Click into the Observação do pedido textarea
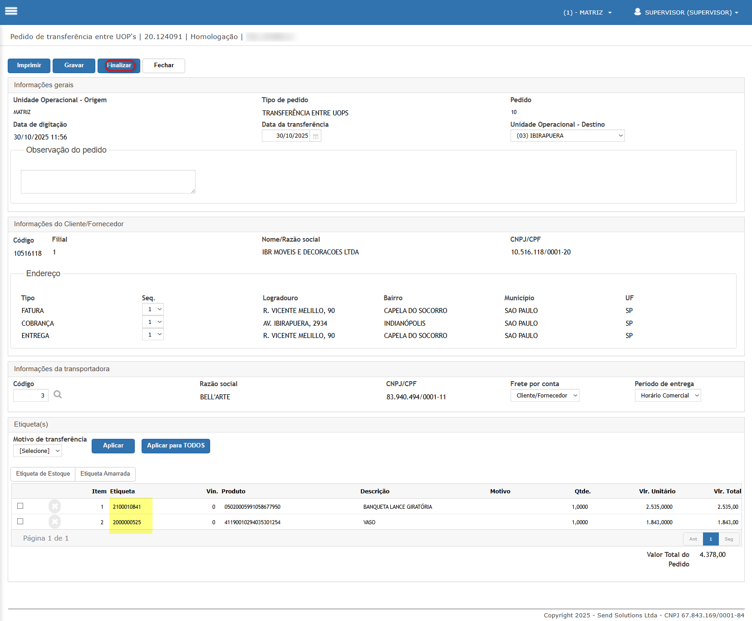The height and width of the screenshot is (621, 752). (108, 182)
